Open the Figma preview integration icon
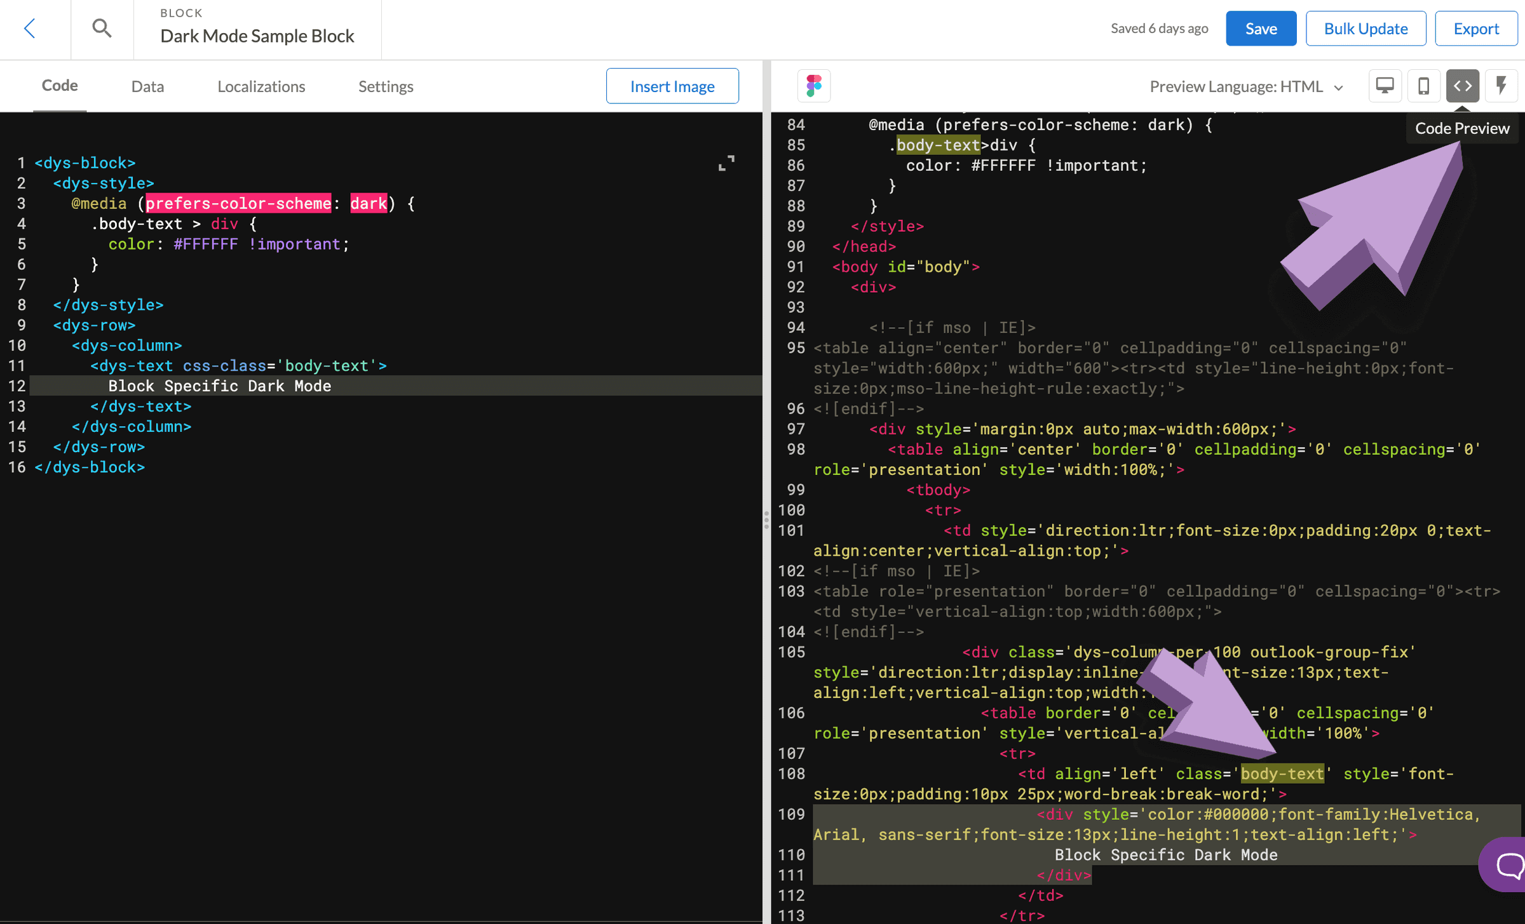1525x924 pixels. (x=813, y=86)
